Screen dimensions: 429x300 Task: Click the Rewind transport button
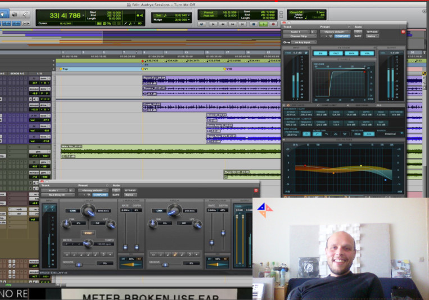[223, 24]
